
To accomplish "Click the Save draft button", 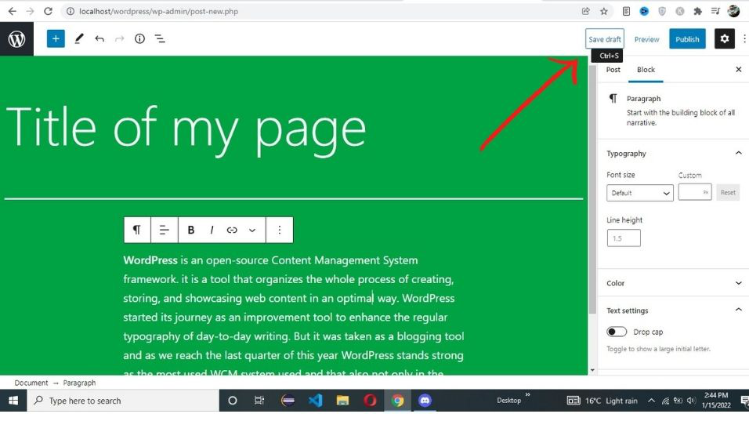I will point(605,38).
